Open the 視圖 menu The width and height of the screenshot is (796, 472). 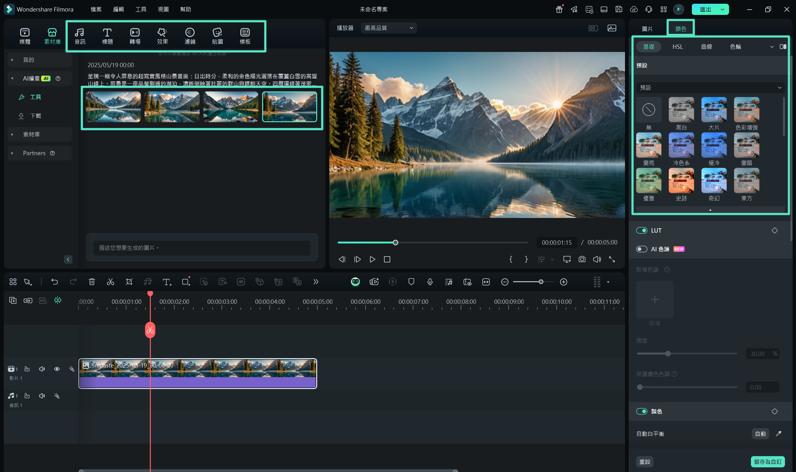click(x=163, y=9)
